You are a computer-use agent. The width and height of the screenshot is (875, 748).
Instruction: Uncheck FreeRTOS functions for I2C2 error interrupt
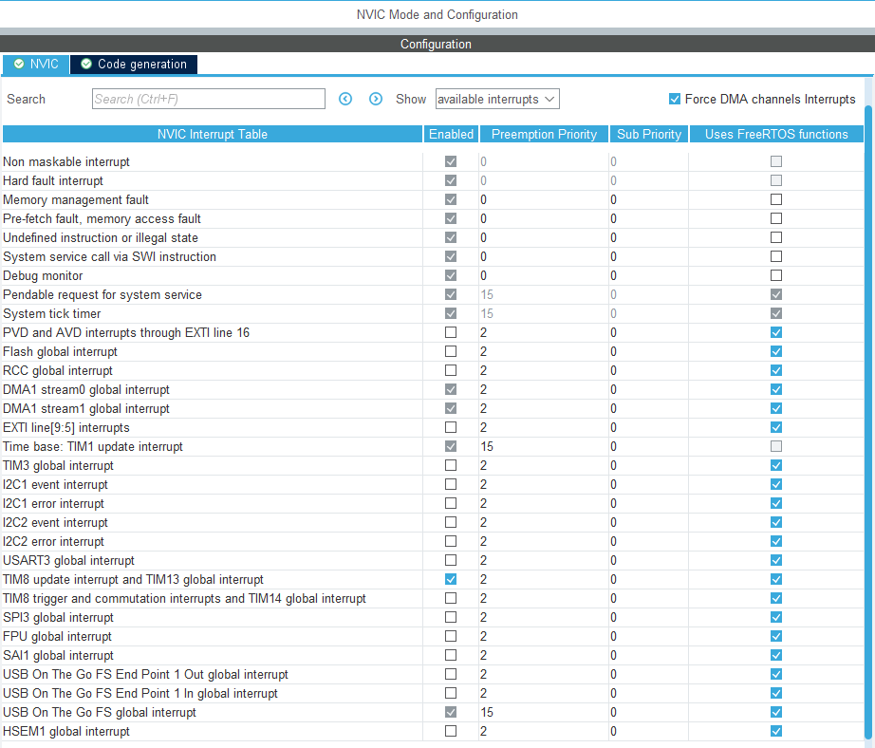click(x=776, y=541)
